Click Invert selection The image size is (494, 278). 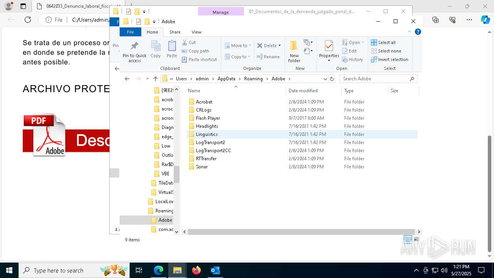coord(389,59)
